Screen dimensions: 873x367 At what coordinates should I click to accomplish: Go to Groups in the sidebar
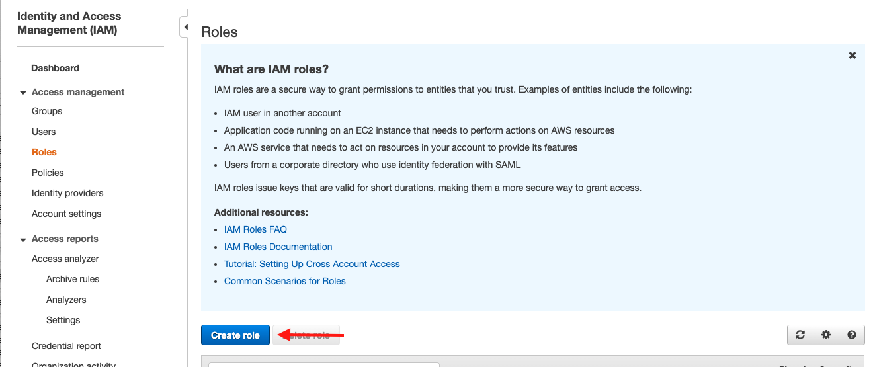coord(47,111)
